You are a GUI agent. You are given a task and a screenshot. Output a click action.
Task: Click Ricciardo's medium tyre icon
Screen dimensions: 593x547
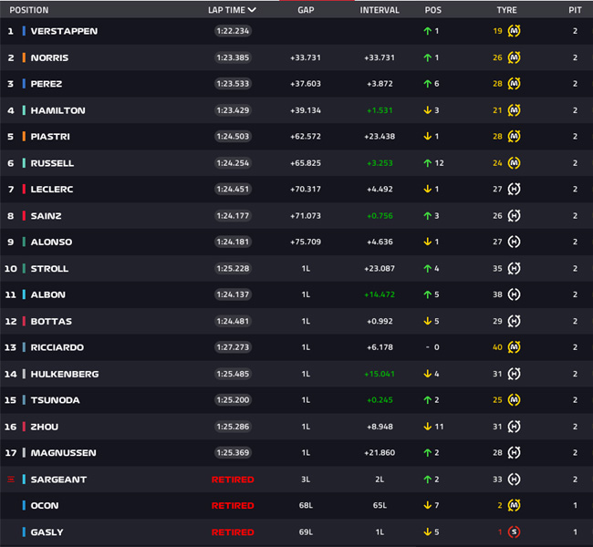click(x=514, y=347)
